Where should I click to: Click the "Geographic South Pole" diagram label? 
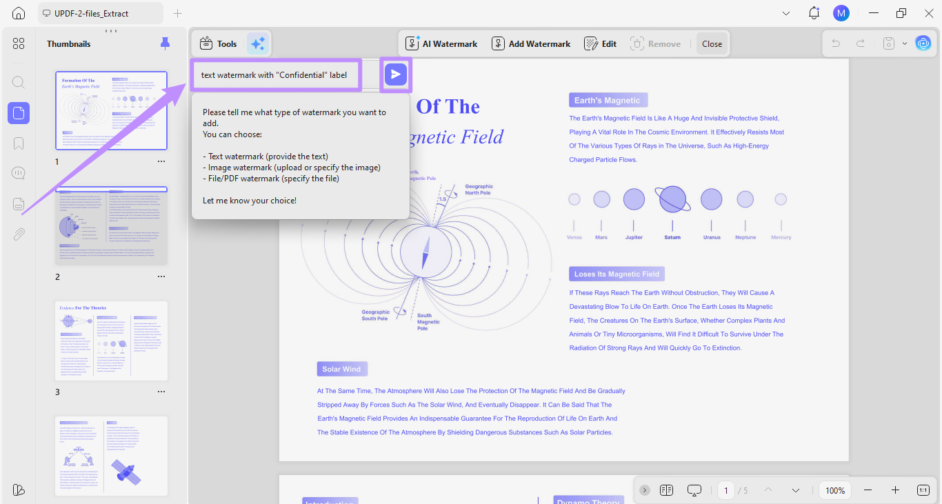[376, 315]
